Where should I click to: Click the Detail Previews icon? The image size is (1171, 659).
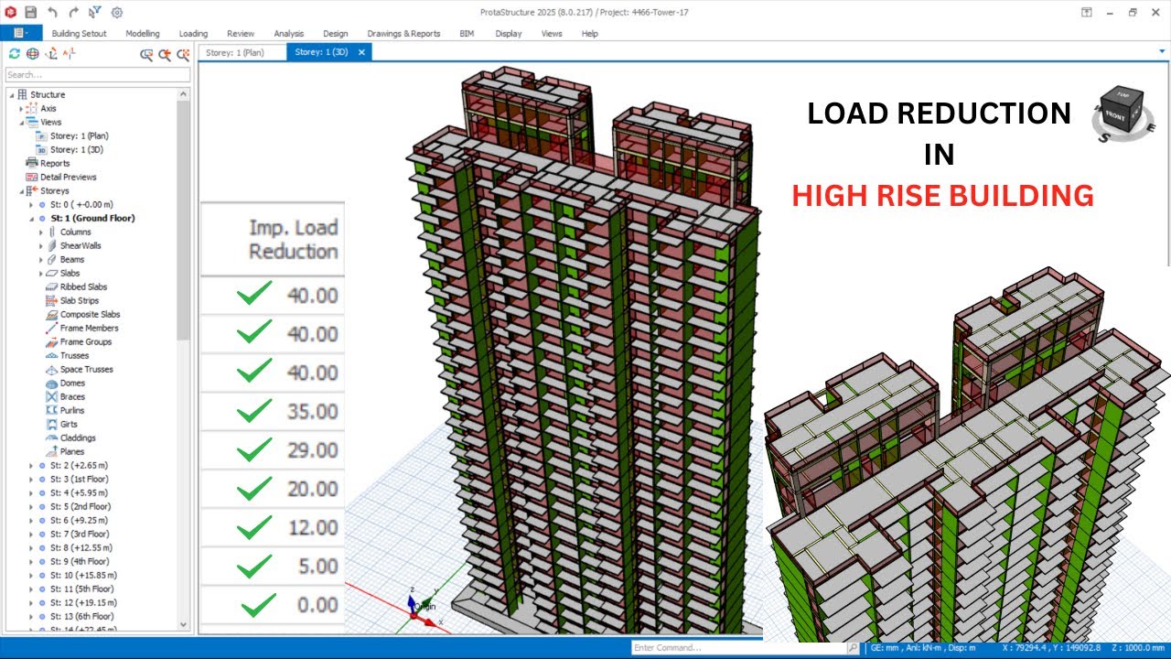pyautogui.click(x=32, y=177)
